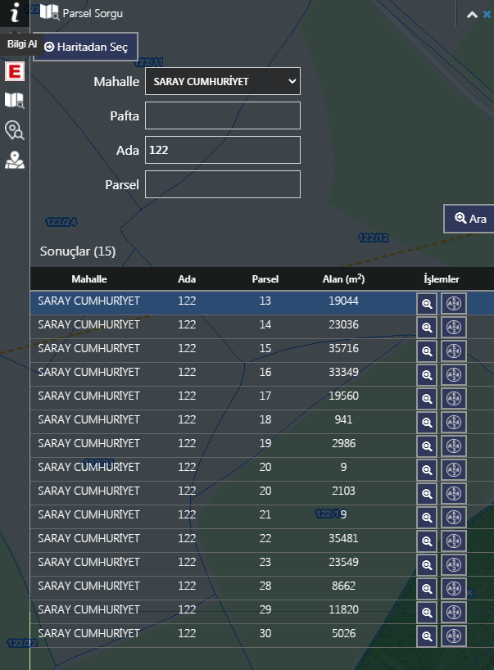Zoom to parcel 13 using magnifier icon
Screen dimensions: 494x670
pyautogui.click(x=426, y=304)
